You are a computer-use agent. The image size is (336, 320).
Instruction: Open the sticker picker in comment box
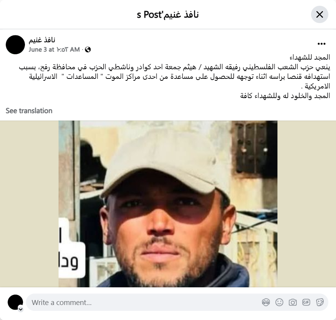click(x=319, y=302)
